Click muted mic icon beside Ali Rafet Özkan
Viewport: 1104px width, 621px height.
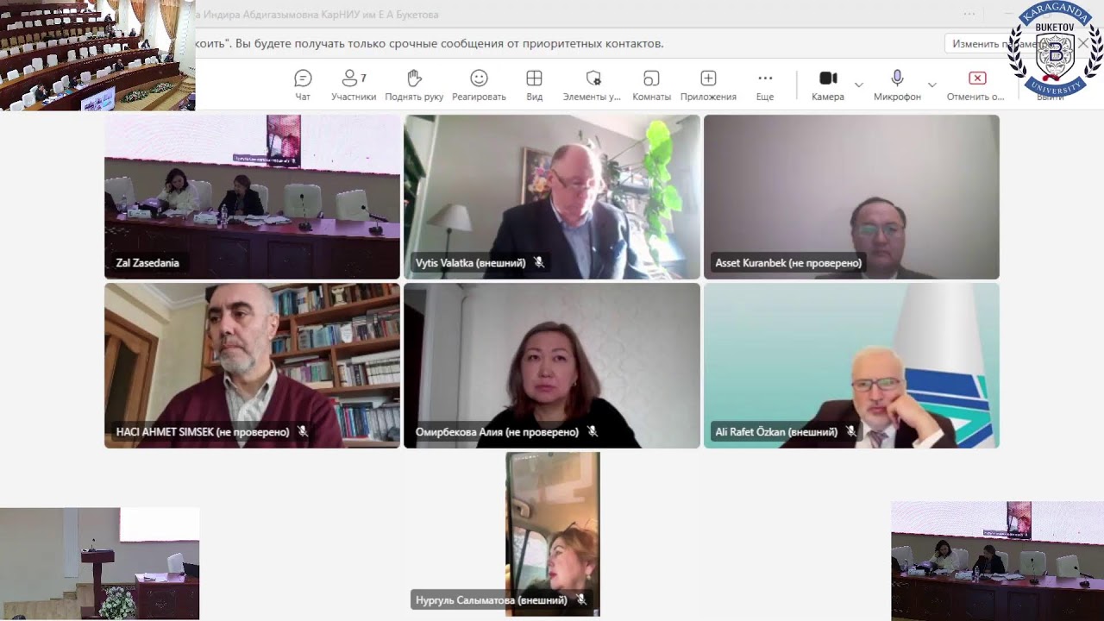tap(850, 431)
